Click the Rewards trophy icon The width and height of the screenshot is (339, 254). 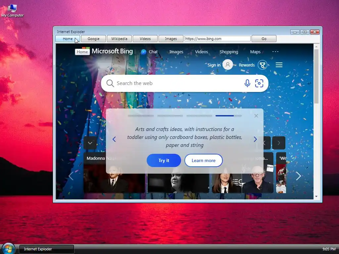tap(263, 65)
